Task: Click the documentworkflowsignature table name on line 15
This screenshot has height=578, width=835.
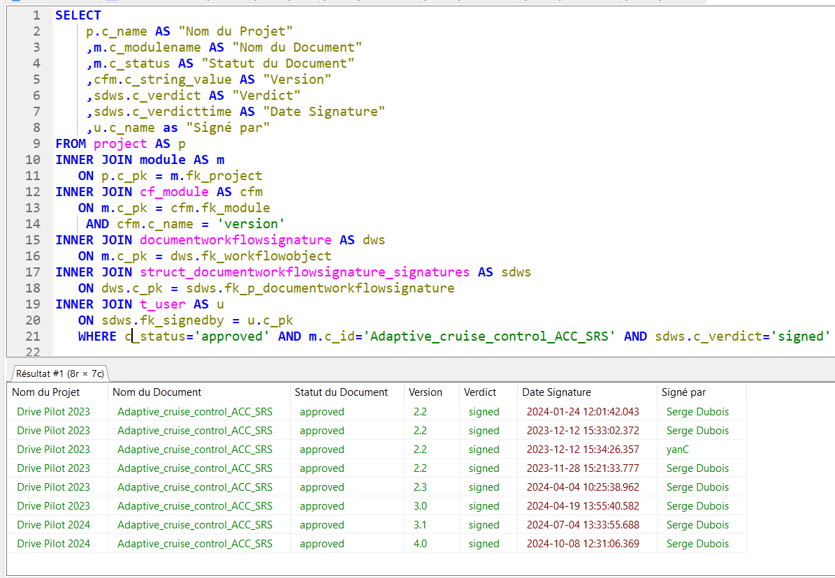Action: [x=235, y=240]
